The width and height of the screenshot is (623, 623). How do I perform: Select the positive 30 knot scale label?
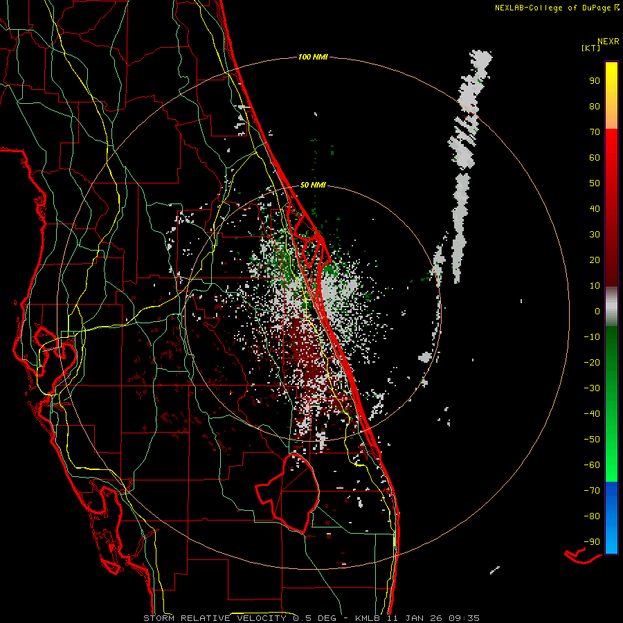595,235
